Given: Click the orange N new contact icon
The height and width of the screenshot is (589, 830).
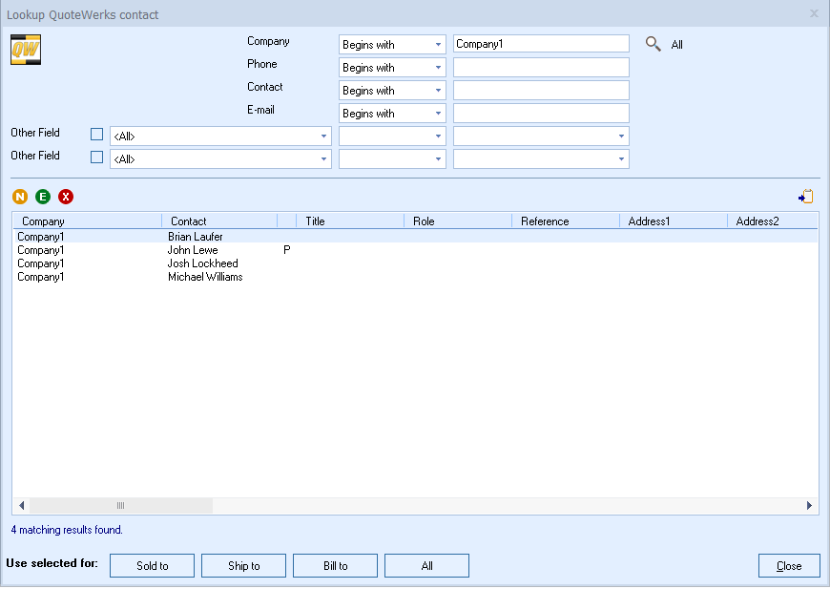Looking at the screenshot, I should pyautogui.click(x=20, y=197).
